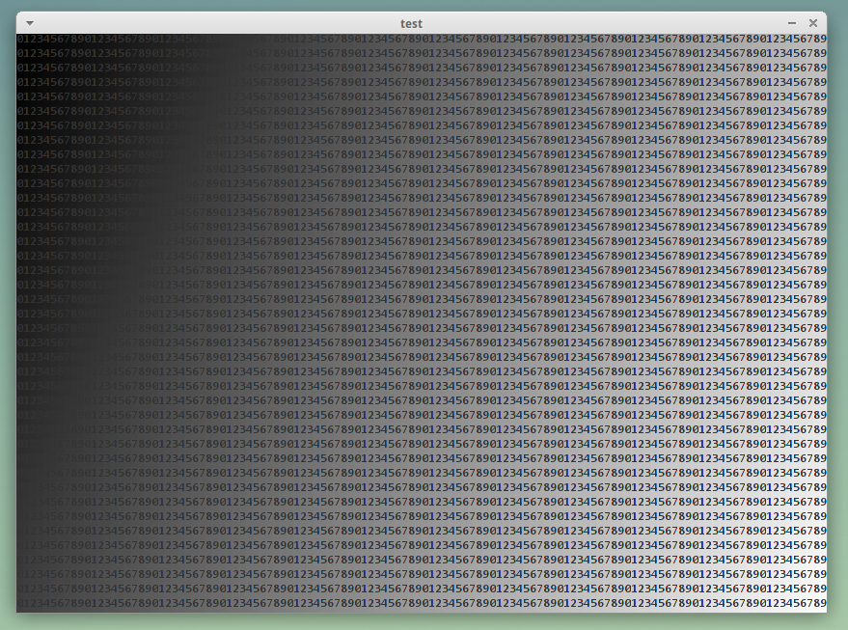The image size is (848, 630).
Task: Open the window menu arrow in title bar
Action: pyautogui.click(x=30, y=23)
